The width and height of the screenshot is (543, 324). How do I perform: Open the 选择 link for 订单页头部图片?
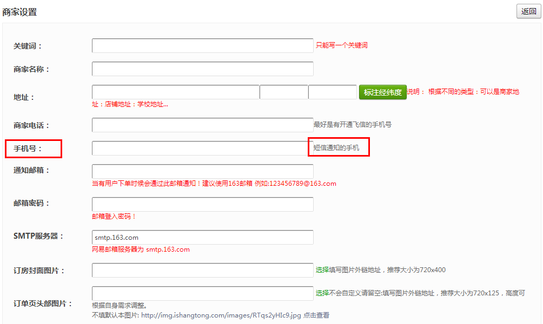coord(322,293)
